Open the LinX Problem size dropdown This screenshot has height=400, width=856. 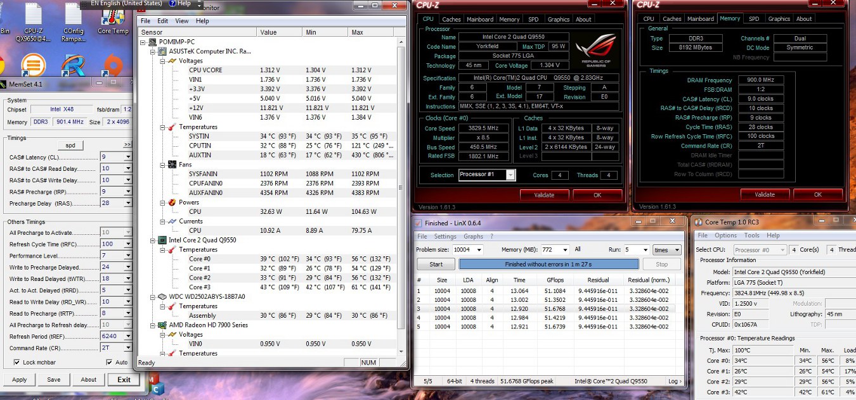tap(478, 250)
